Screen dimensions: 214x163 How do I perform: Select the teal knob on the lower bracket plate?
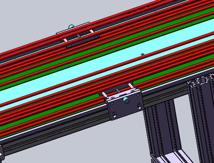coord(126,100)
